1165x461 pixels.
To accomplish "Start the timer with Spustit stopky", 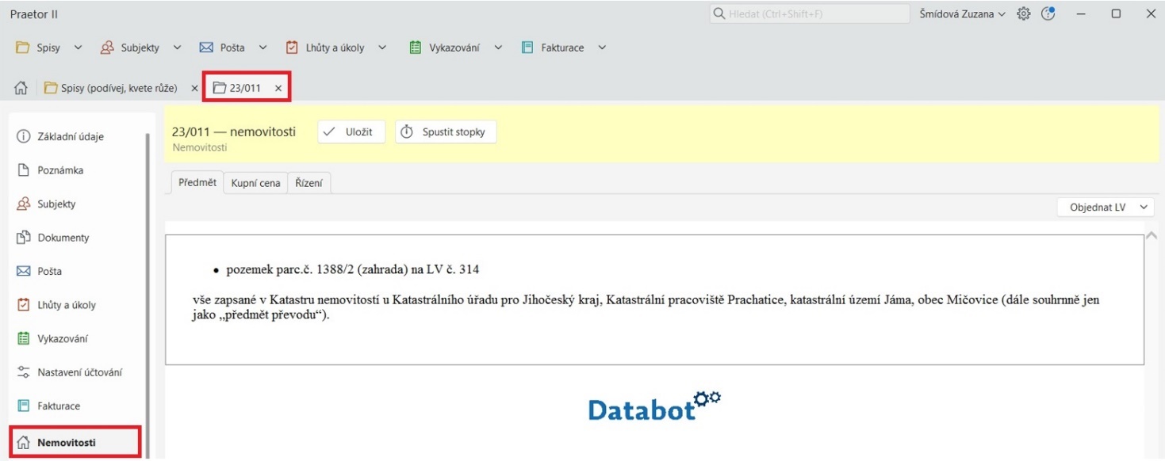I will pos(445,131).
